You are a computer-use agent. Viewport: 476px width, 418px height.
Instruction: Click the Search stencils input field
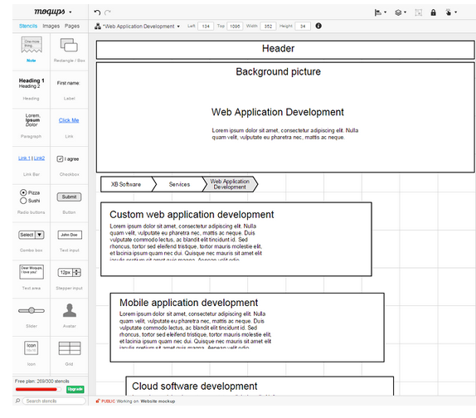point(54,401)
